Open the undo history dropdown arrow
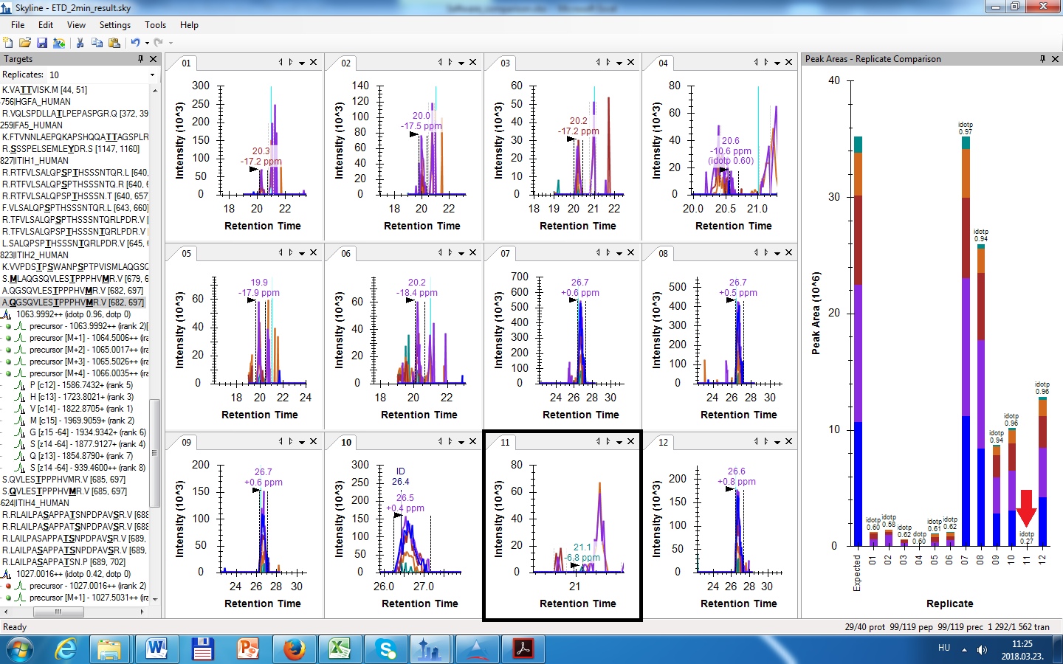 click(x=147, y=43)
